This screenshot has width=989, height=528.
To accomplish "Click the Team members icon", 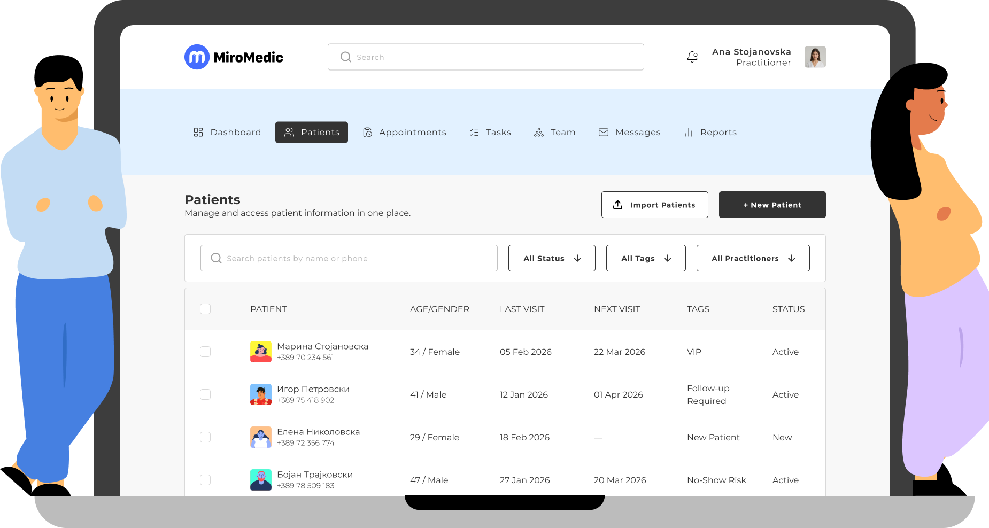I will pyautogui.click(x=538, y=133).
